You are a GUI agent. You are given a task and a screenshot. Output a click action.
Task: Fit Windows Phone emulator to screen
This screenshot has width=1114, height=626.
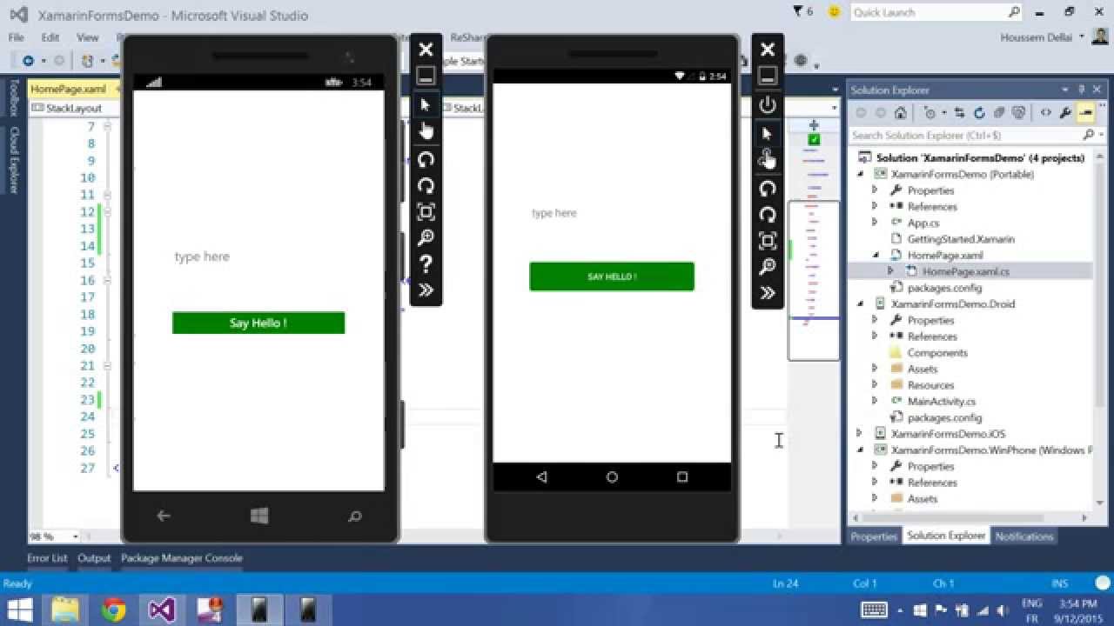[426, 211]
